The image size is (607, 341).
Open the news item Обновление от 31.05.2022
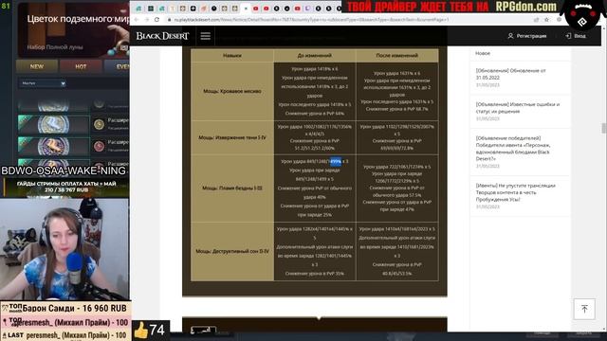tap(510, 74)
